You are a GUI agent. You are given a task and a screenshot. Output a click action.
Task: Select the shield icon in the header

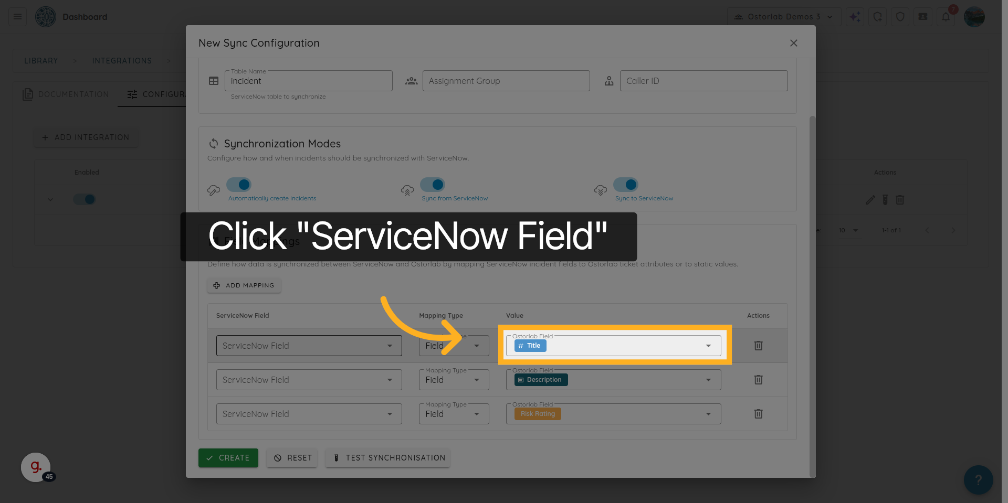point(900,16)
